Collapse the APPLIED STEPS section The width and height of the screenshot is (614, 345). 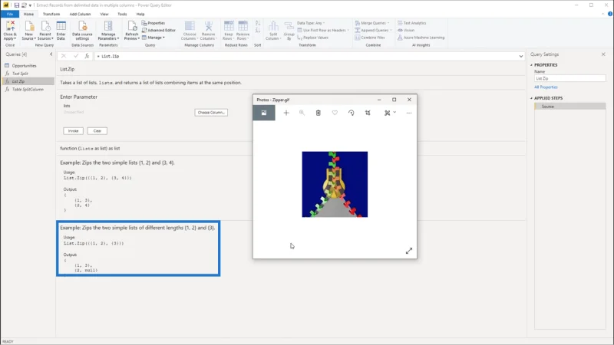(x=531, y=98)
